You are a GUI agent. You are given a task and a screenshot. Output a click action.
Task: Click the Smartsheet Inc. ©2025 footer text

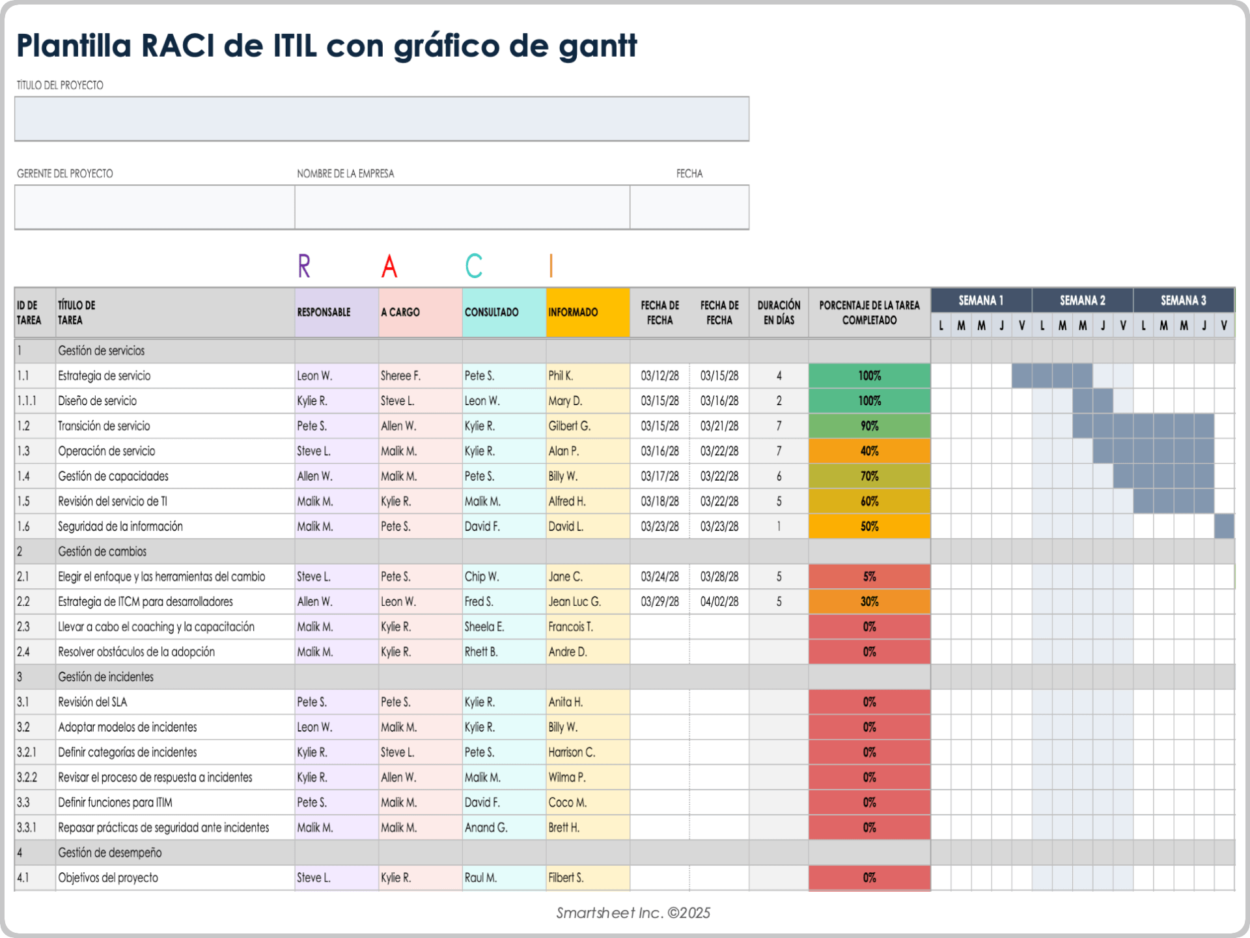(x=633, y=913)
